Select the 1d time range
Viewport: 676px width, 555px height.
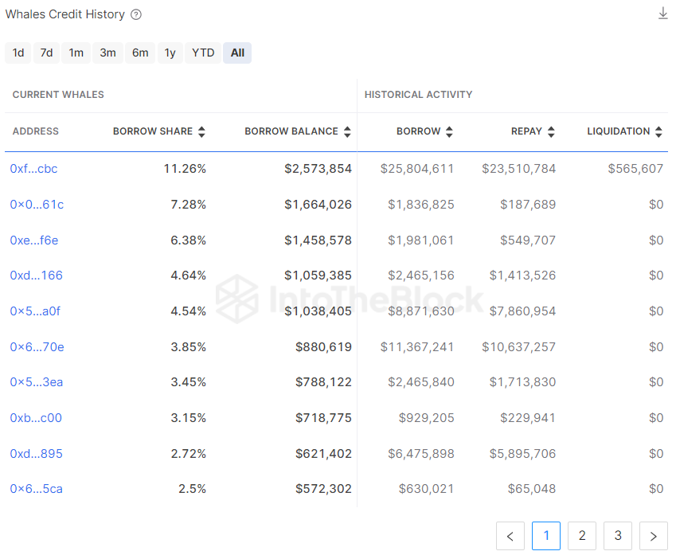click(x=18, y=53)
